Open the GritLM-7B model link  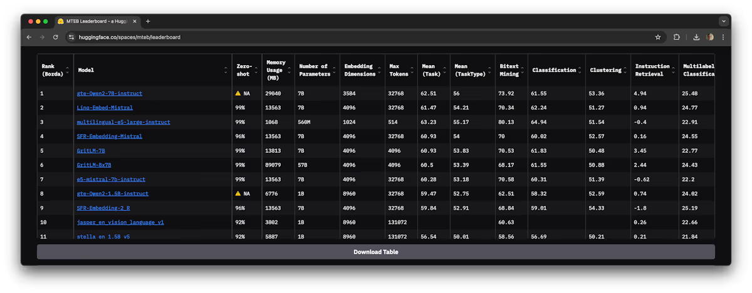(91, 151)
